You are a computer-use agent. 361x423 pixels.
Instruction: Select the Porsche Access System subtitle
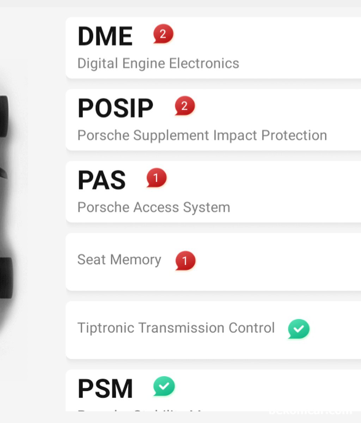point(154,207)
